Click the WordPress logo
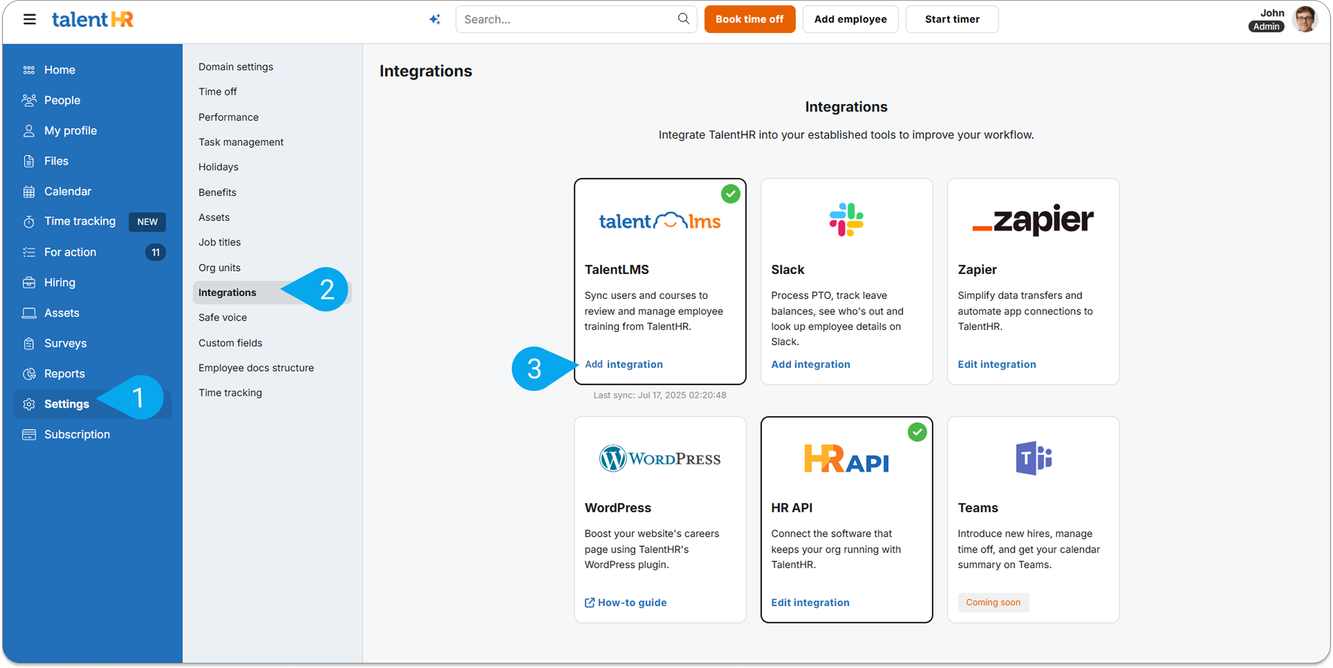Image resolution: width=1333 pixels, height=668 pixels. click(x=660, y=458)
